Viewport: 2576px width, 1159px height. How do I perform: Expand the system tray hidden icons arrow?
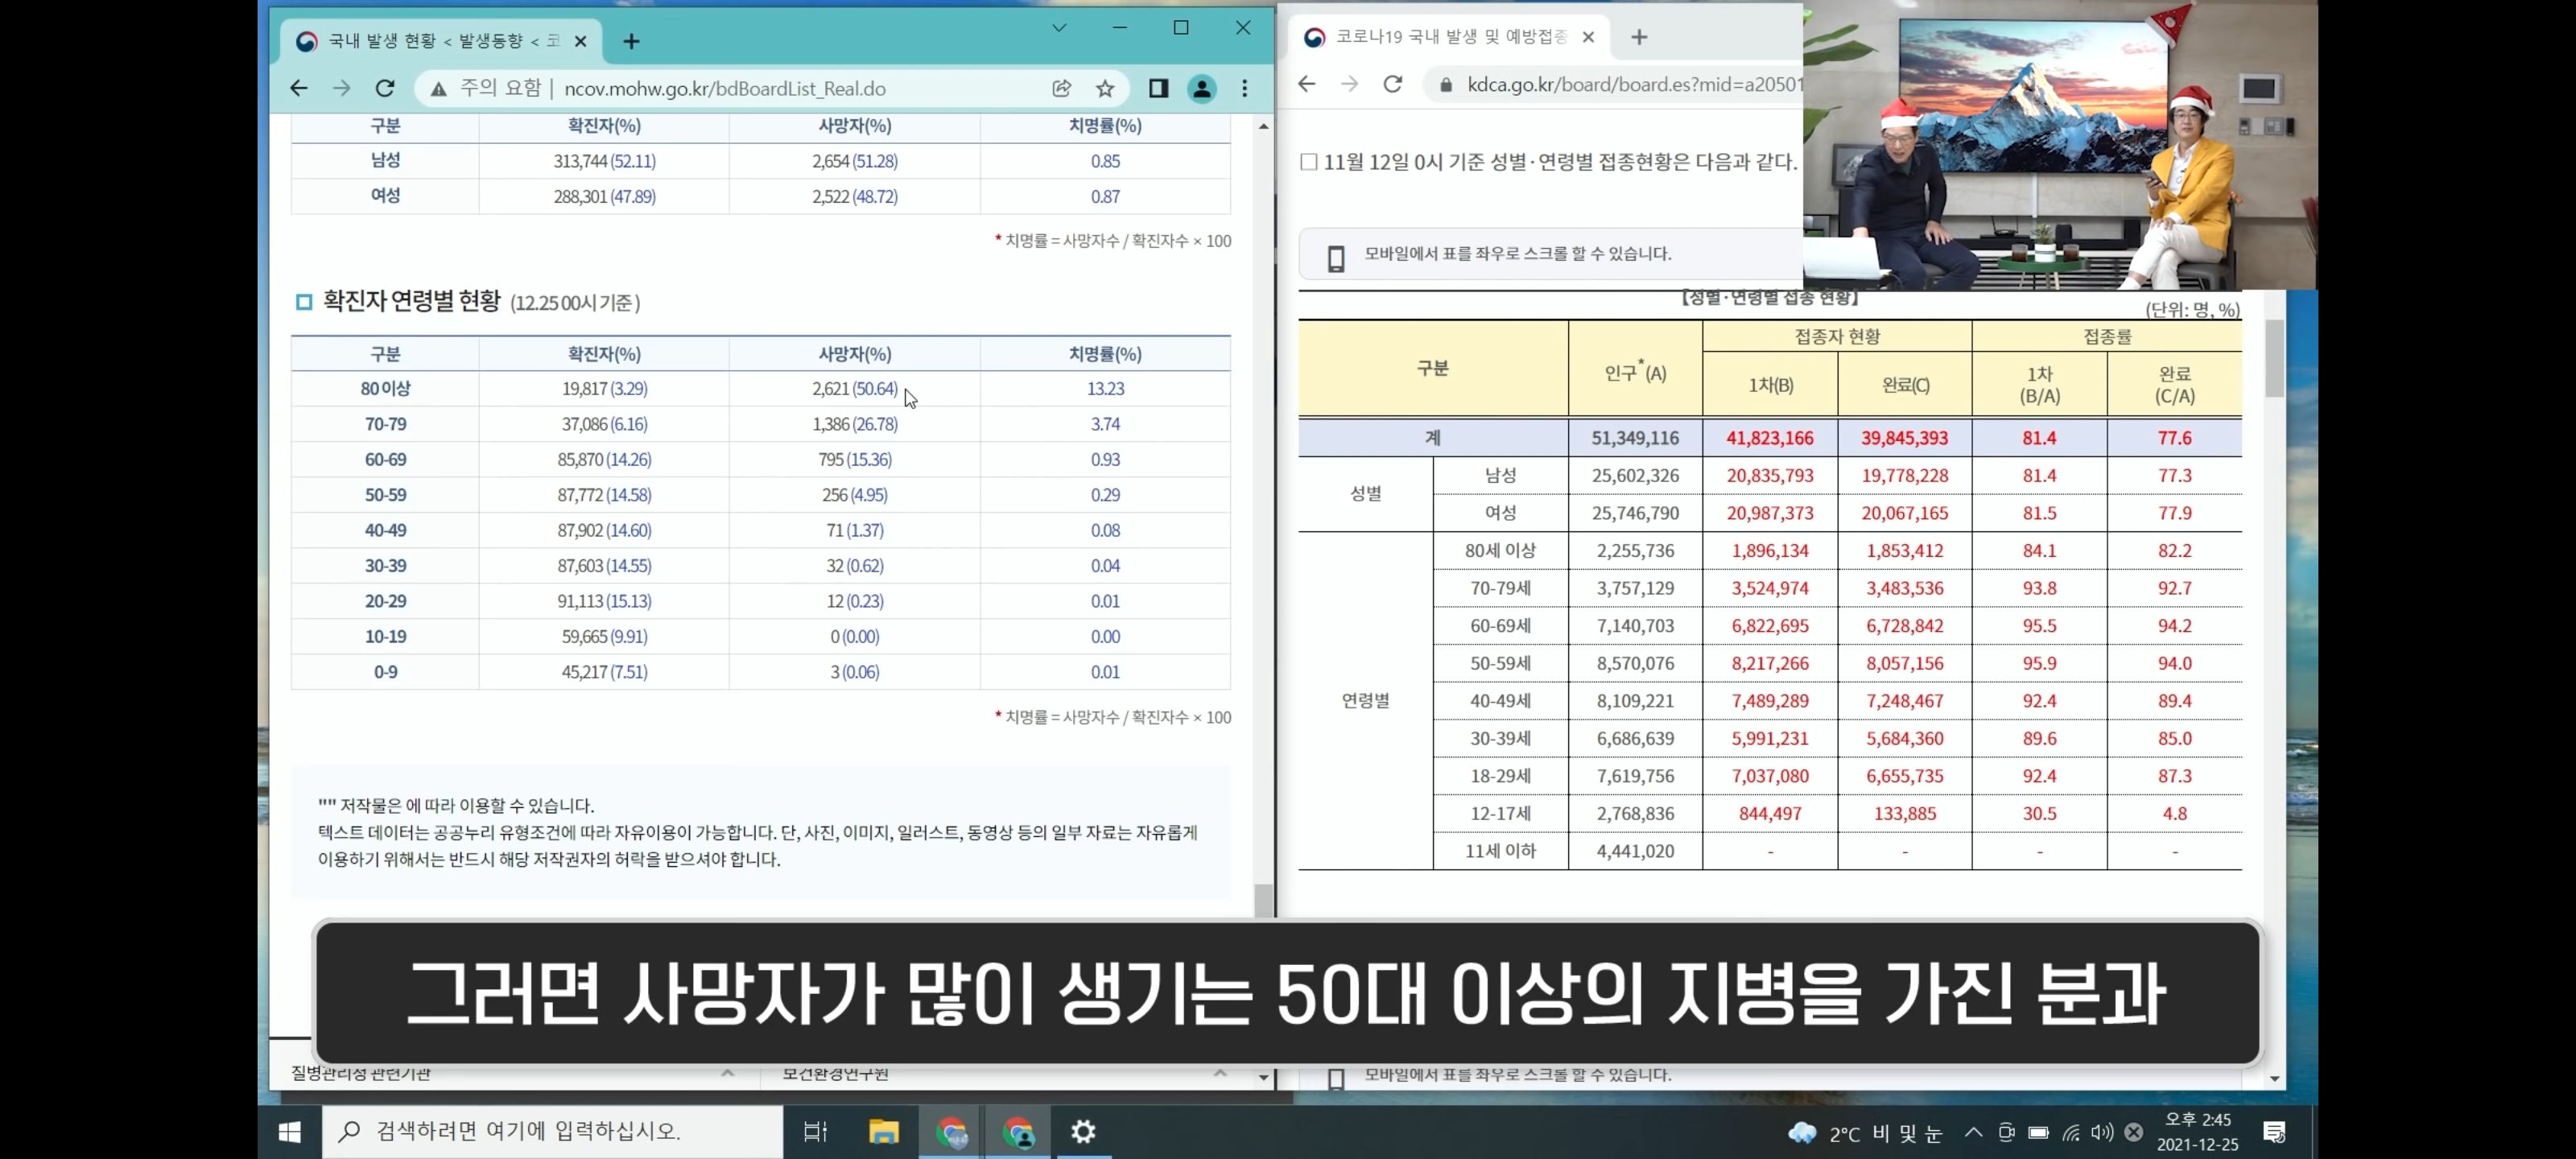1973,1132
